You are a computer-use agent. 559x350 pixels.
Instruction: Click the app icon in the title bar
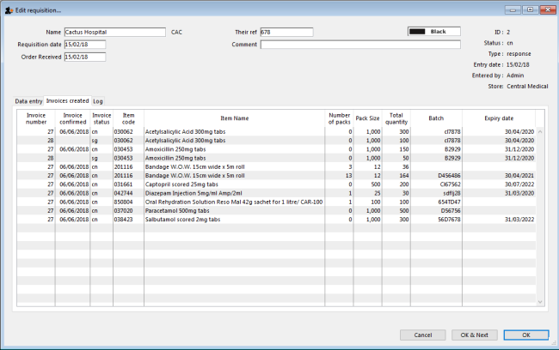(x=9, y=9)
